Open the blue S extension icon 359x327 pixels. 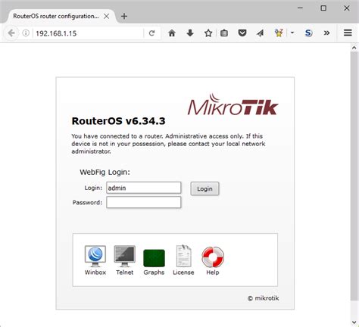308,33
